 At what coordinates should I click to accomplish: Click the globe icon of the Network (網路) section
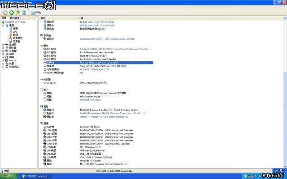(x=42, y=107)
